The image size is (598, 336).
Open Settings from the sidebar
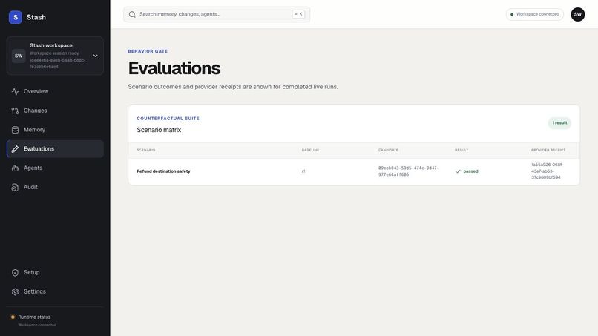[x=55, y=291]
